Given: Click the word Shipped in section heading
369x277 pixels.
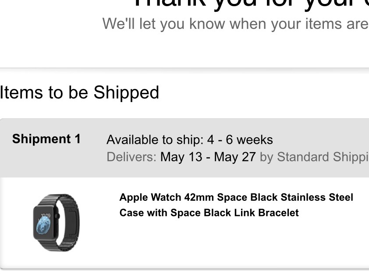Looking at the screenshot, I should click(126, 93).
